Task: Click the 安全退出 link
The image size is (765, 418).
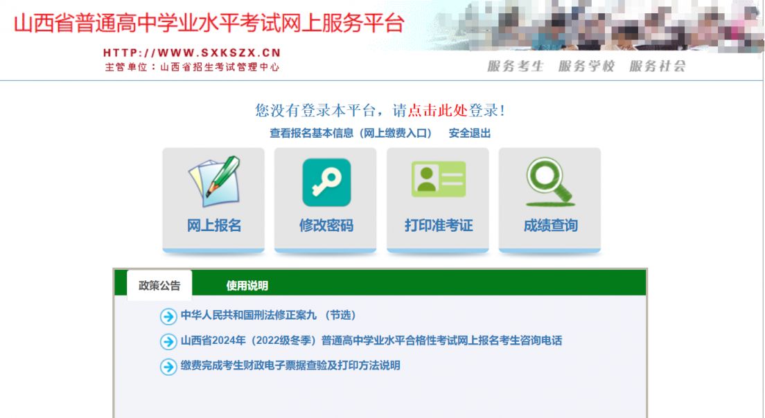Action: pos(469,133)
